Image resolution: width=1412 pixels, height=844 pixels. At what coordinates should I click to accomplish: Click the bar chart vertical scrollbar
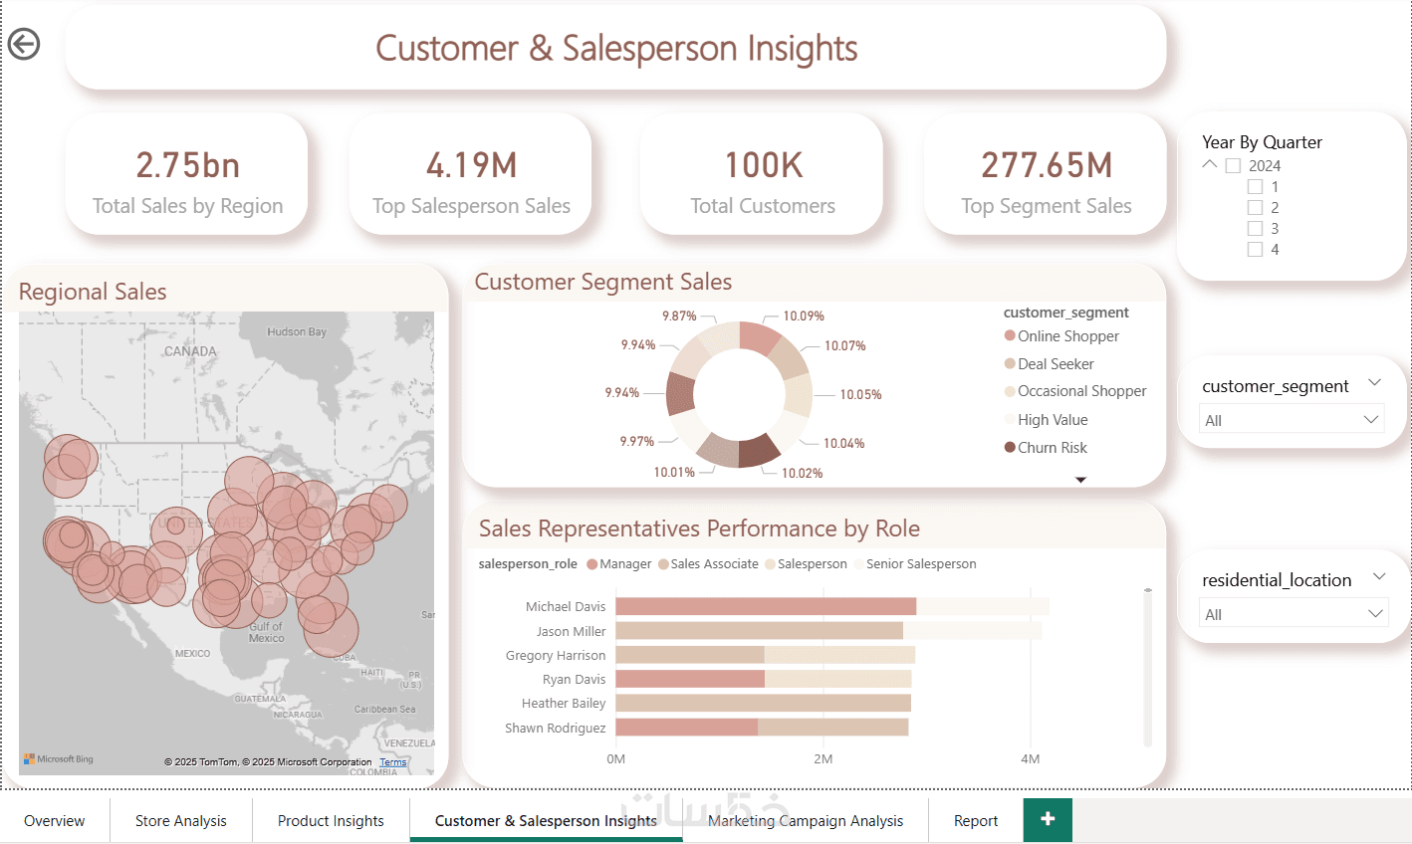tap(1147, 667)
